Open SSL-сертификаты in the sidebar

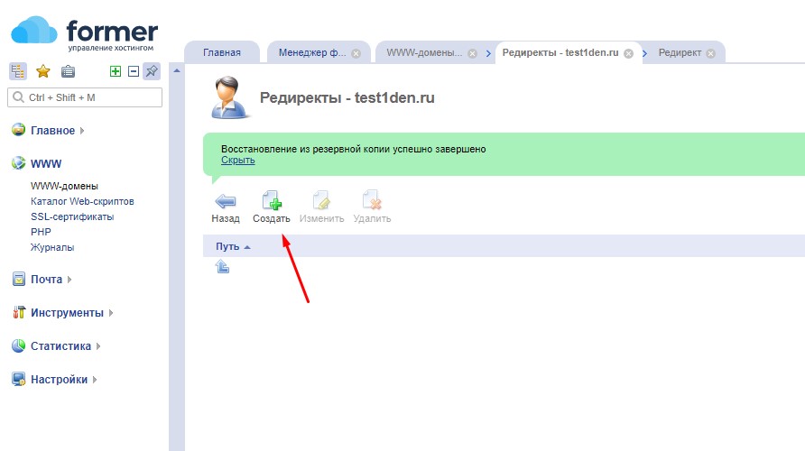click(72, 216)
